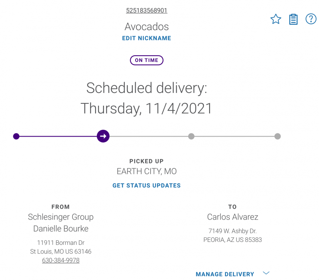Select the first purple start dot on the progress bar
Image resolution: width=319 pixels, height=280 pixels.
point(16,136)
